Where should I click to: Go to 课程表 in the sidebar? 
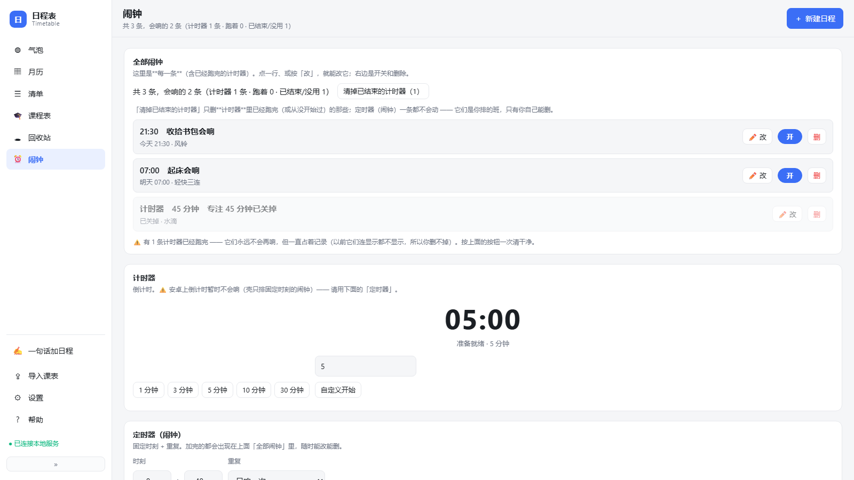(56, 116)
